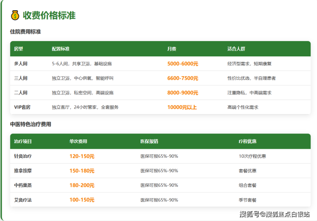Viewport: 317px width, 221px height.
Task: Click the 治疗项目 column header
Action: coord(23,141)
